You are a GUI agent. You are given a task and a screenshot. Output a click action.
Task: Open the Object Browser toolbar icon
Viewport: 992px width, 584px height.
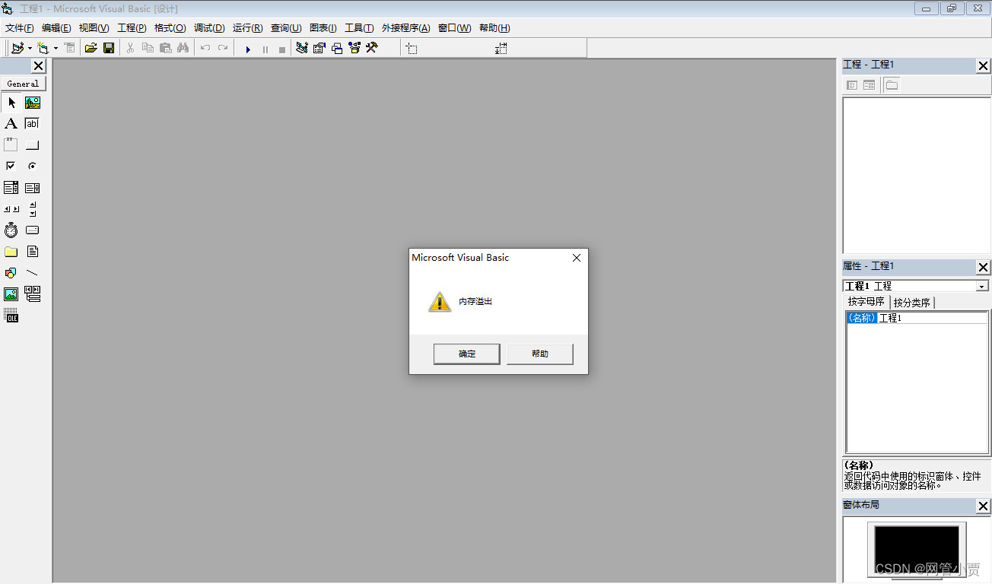[355, 48]
